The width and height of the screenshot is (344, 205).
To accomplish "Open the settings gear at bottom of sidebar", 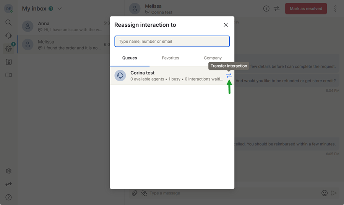I will (x=8, y=171).
